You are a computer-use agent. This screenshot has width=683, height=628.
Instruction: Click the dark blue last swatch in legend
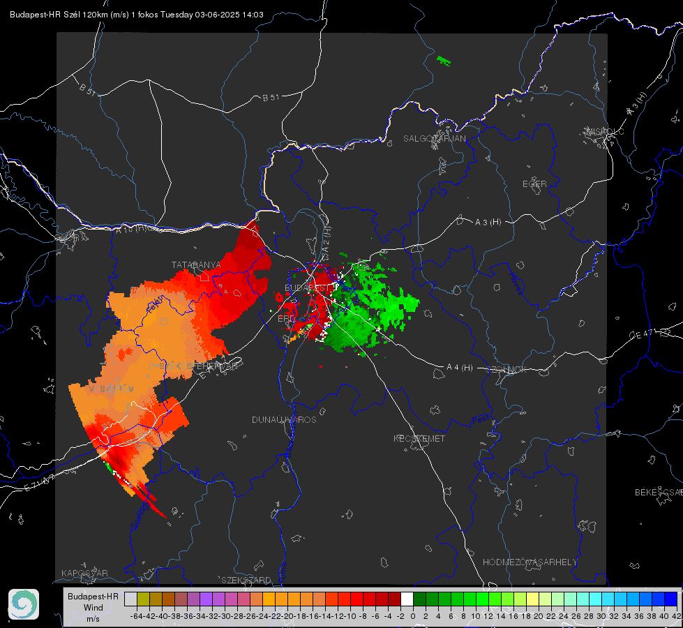(x=671, y=599)
